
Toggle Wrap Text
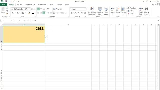coord(58,9)
